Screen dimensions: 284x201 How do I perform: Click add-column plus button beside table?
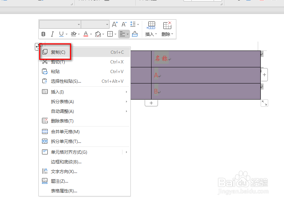[x=265, y=75]
